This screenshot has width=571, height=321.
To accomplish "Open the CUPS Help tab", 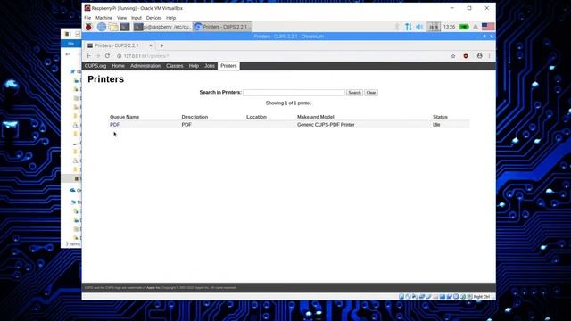I will coord(194,66).
